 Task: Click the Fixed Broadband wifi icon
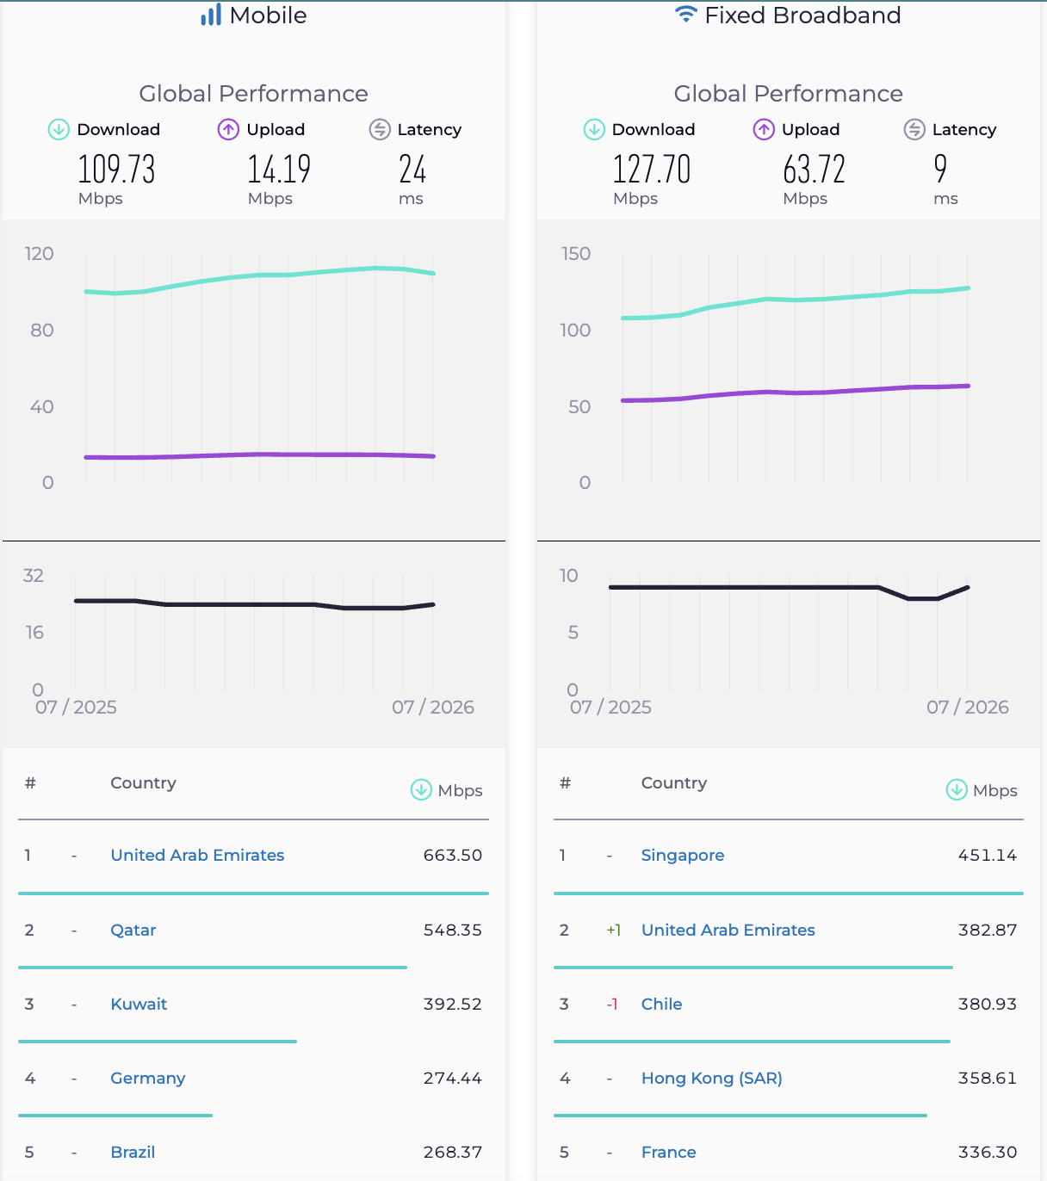pyautogui.click(x=685, y=14)
